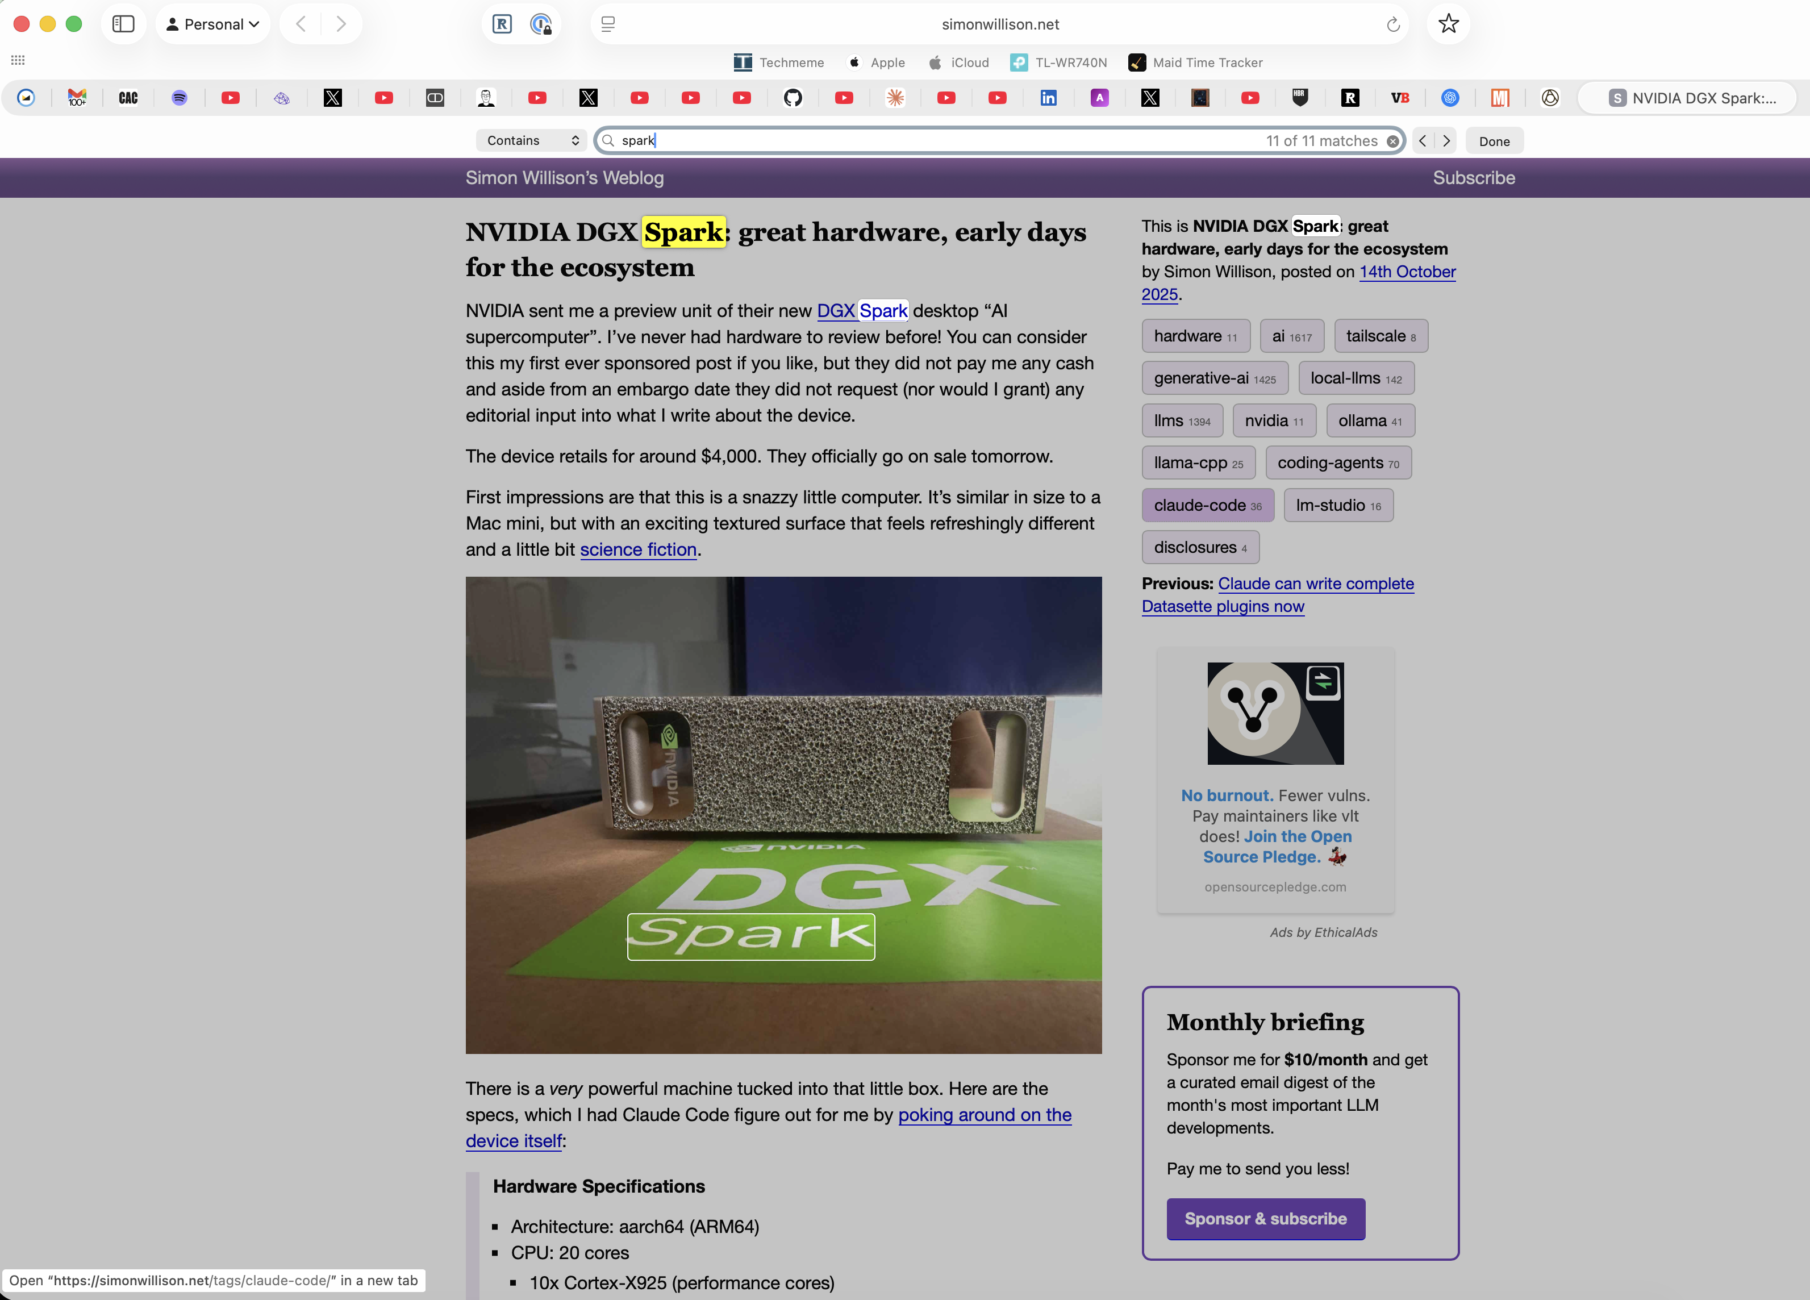
Task: Switch to the dark framed picture tab
Action: 1200,97
